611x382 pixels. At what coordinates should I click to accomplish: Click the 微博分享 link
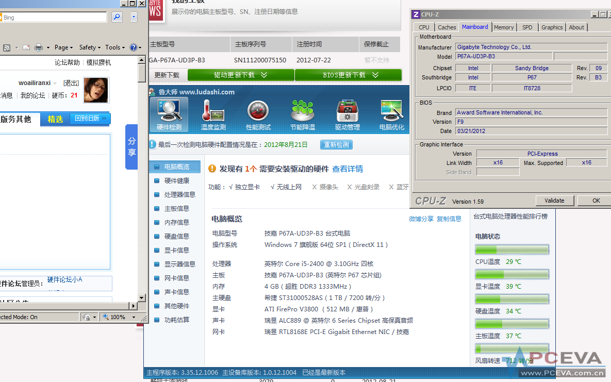click(421, 219)
